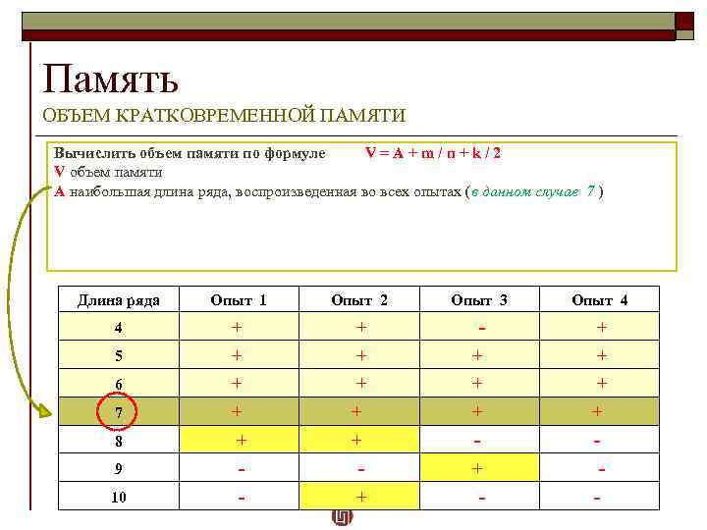Select the plus in row 6 under Опыт 3
Viewport: 707px width, 530px height.
click(x=477, y=383)
